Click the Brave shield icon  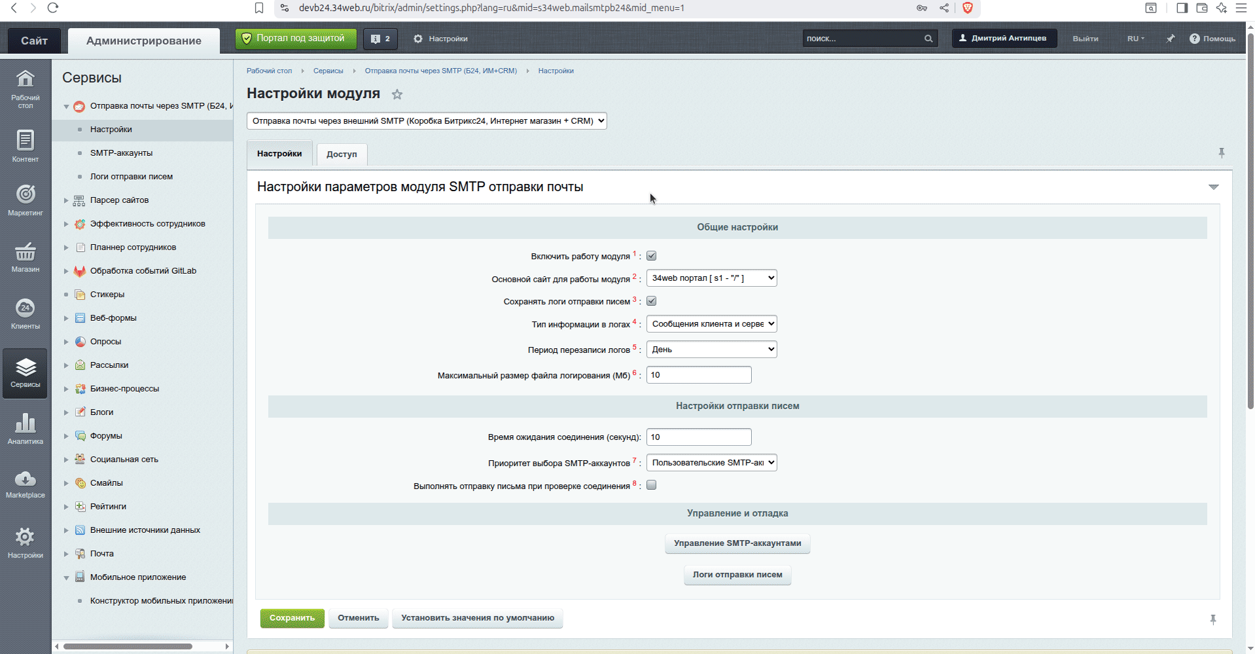coord(967,8)
